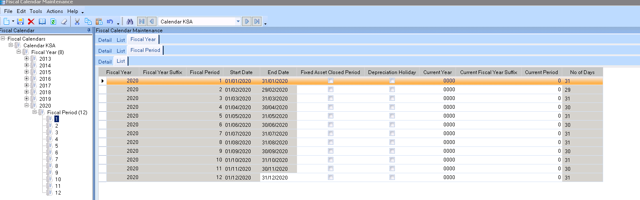
Task: Click Start Date cell 01/06/2020
Action: coord(241,125)
